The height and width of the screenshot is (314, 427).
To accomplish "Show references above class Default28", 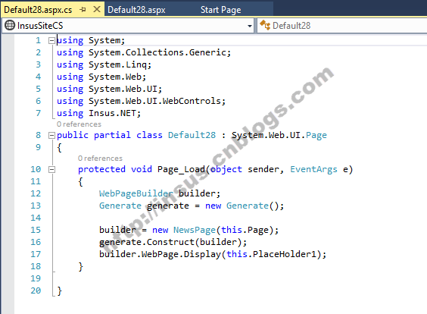I will click(79, 124).
